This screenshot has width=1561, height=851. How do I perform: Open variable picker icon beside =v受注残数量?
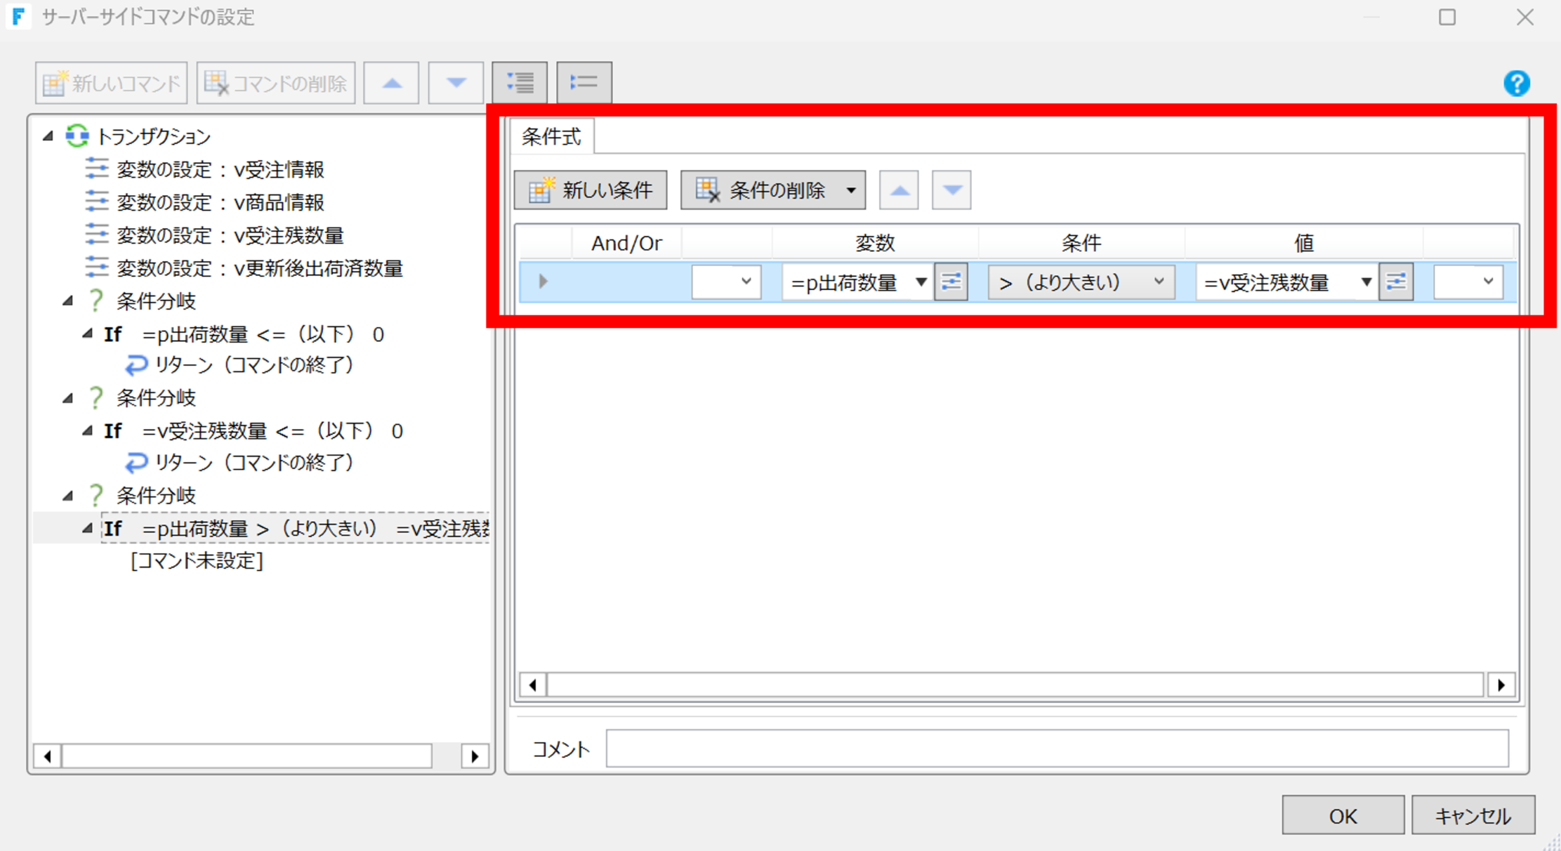click(x=1396, y=282)
